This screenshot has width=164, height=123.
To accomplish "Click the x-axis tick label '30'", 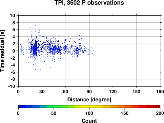I will (x=42, y=92).
